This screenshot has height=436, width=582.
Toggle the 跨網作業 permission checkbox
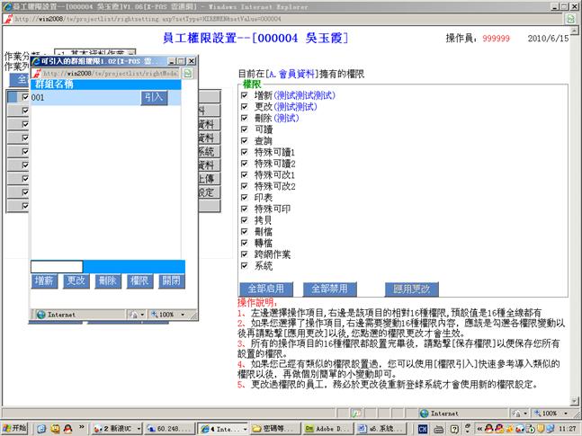245,254
